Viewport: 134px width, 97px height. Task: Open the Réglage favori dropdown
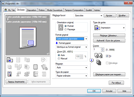pyautogui.click(x=88, y=16)
